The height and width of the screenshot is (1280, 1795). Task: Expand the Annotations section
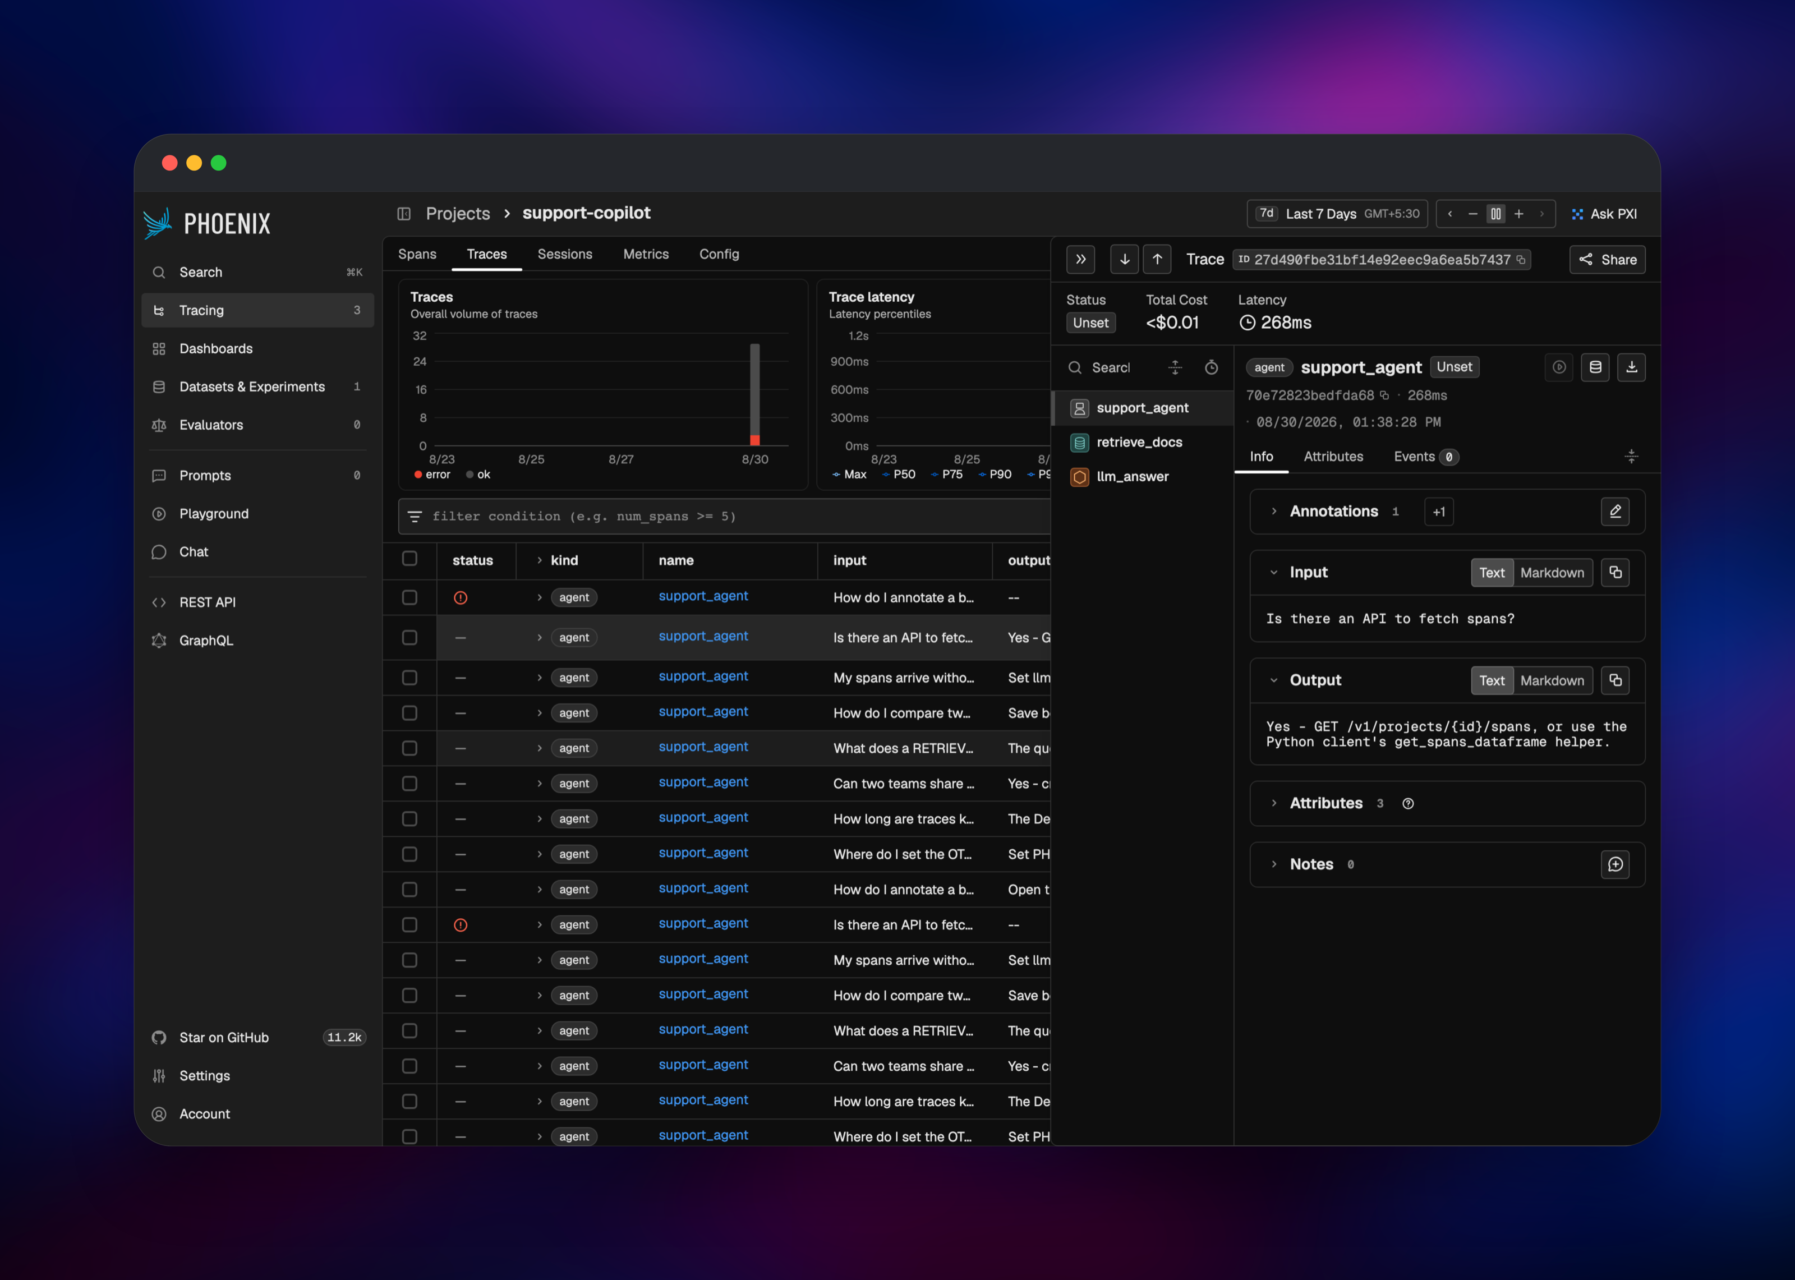[x=1273, y=512]
